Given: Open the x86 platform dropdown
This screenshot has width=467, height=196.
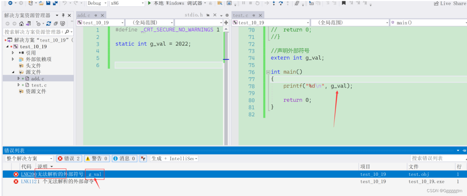Looking at the screenshot, I should pos(127,3).
